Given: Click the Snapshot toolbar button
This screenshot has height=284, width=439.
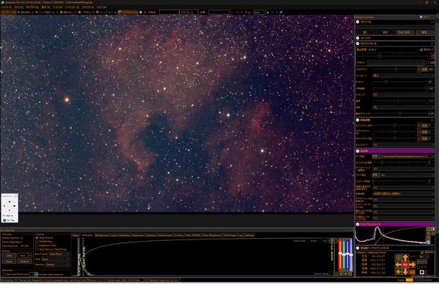Looking at the screenshot, I should pos(106,12).
